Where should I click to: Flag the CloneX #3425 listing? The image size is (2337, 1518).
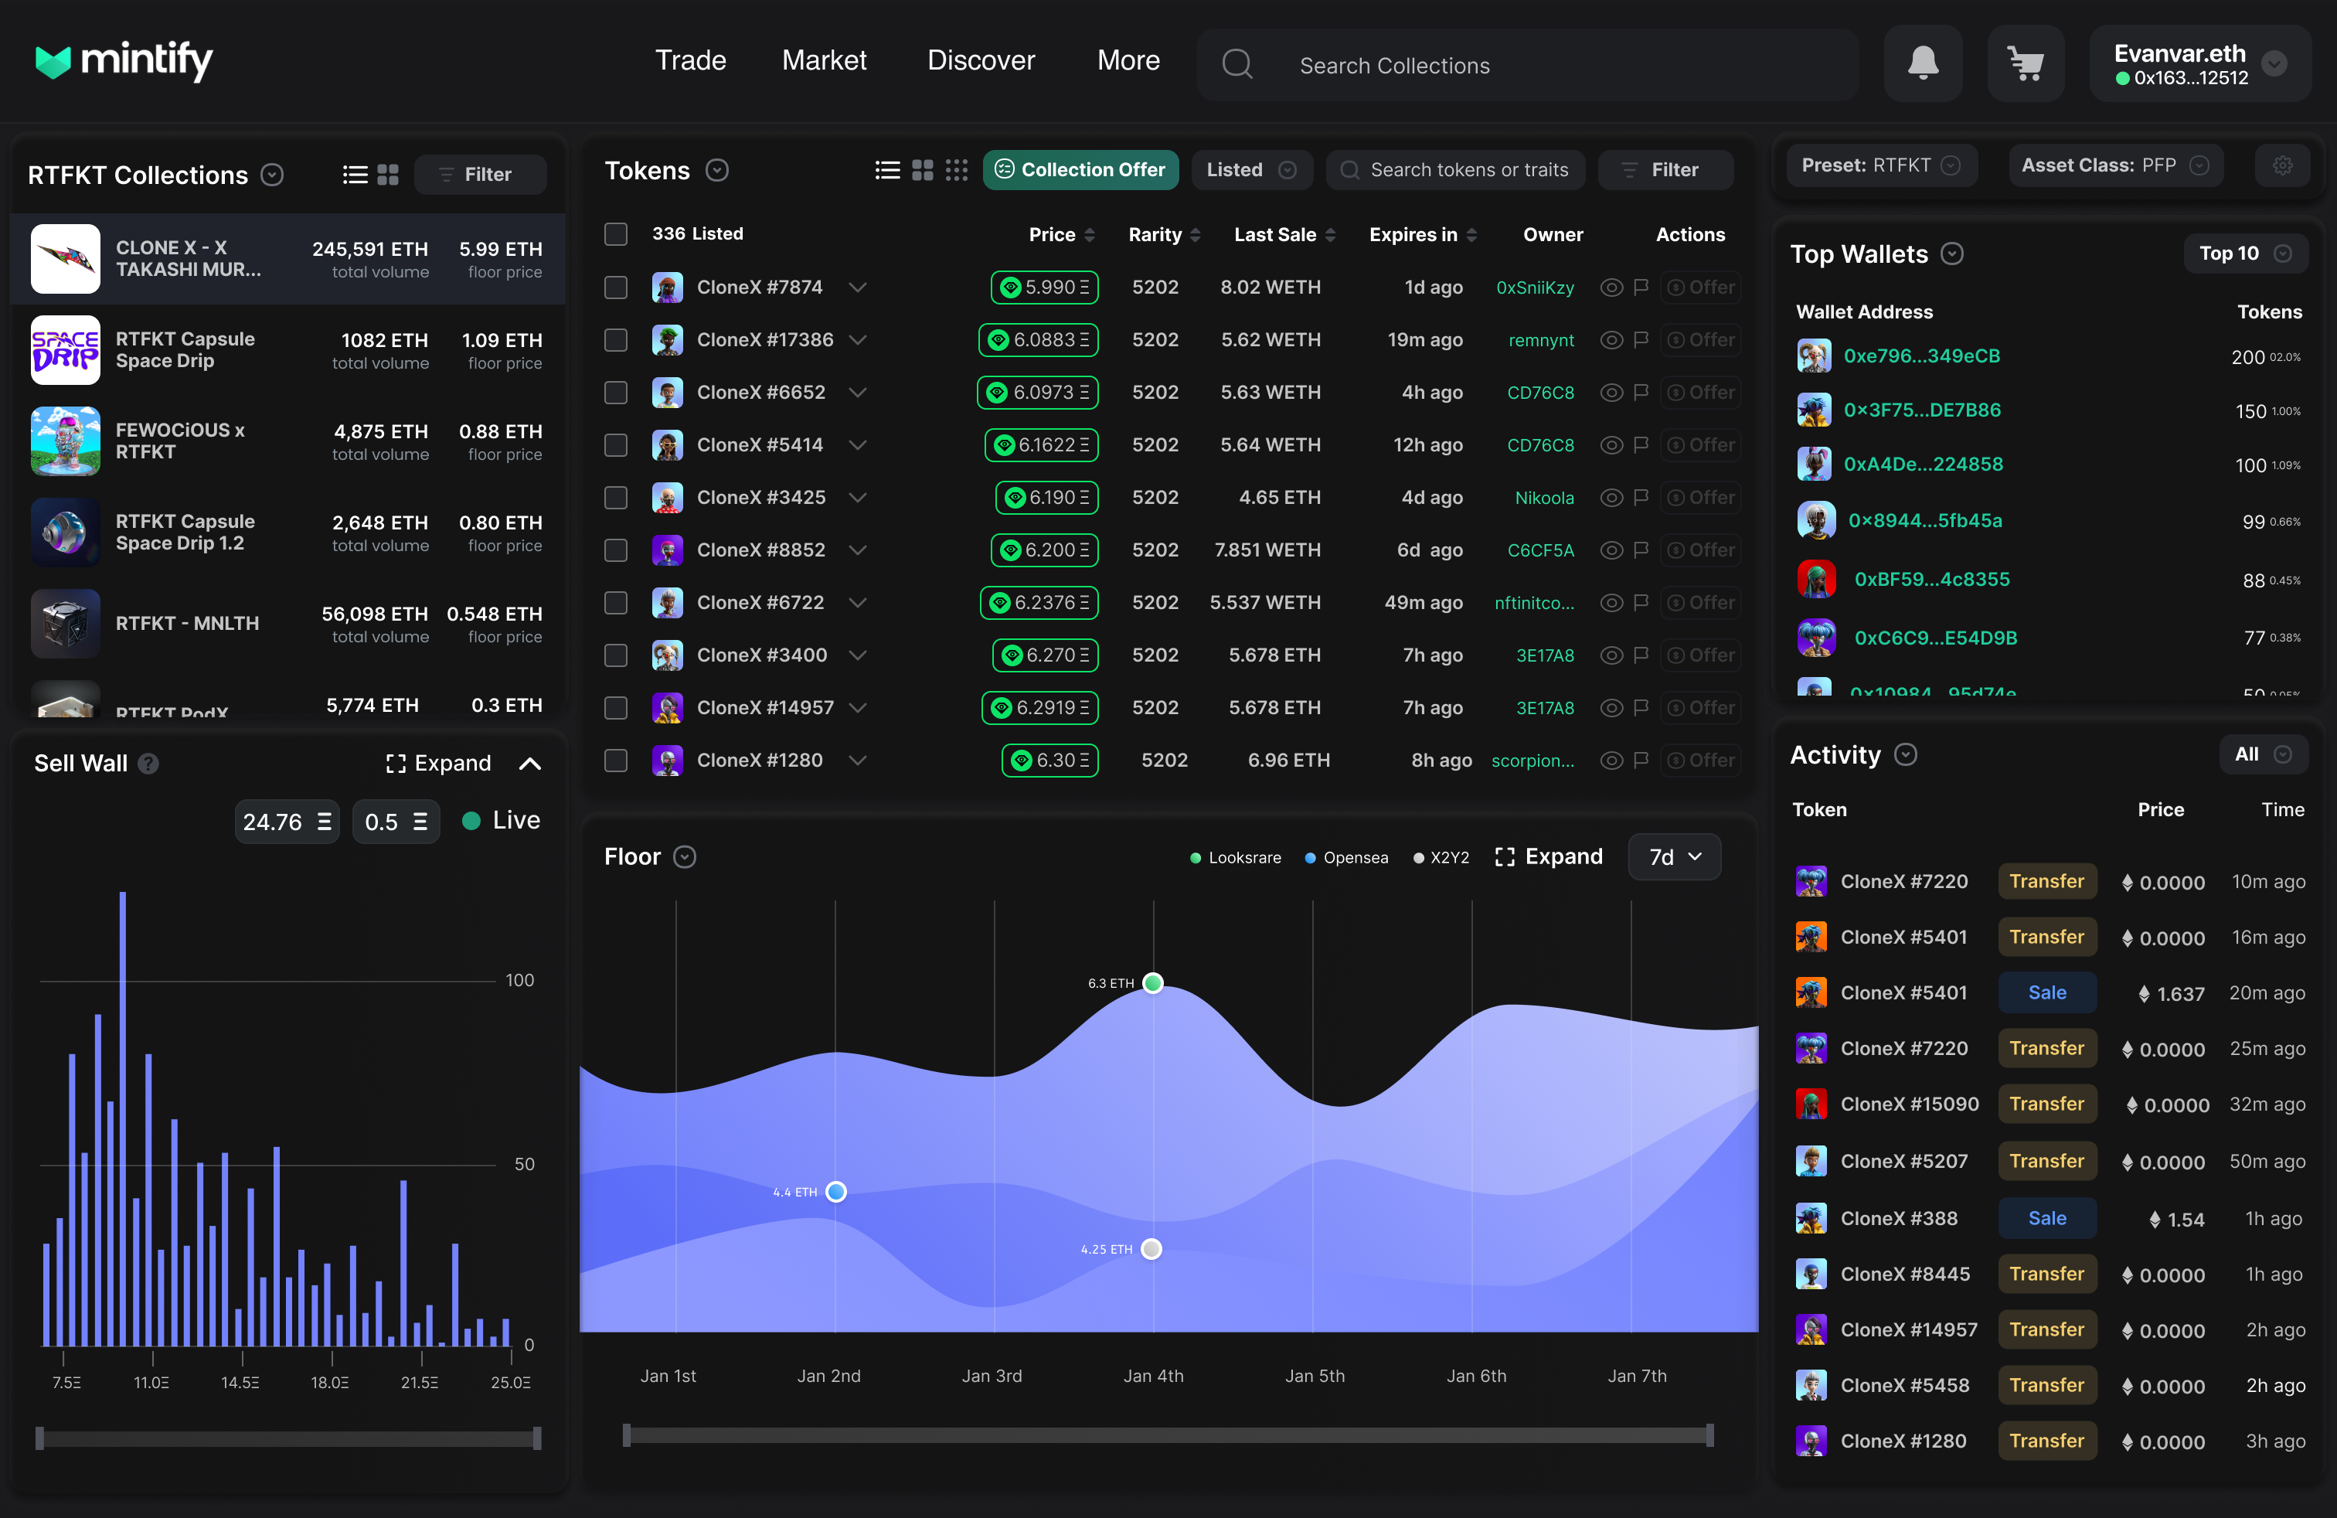point(1640,497)
